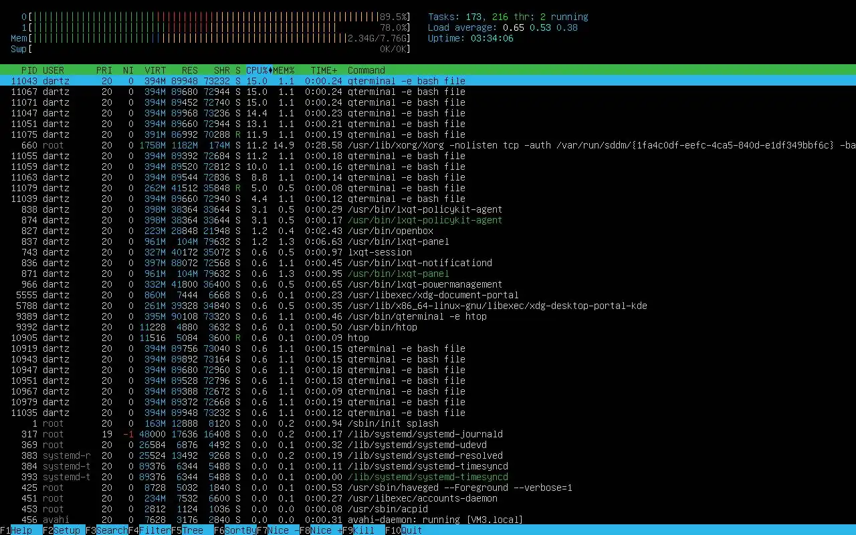Select PID 837 lxqt-panel row
The height and width of the screenshot is (535, 856).
point(428,241)
